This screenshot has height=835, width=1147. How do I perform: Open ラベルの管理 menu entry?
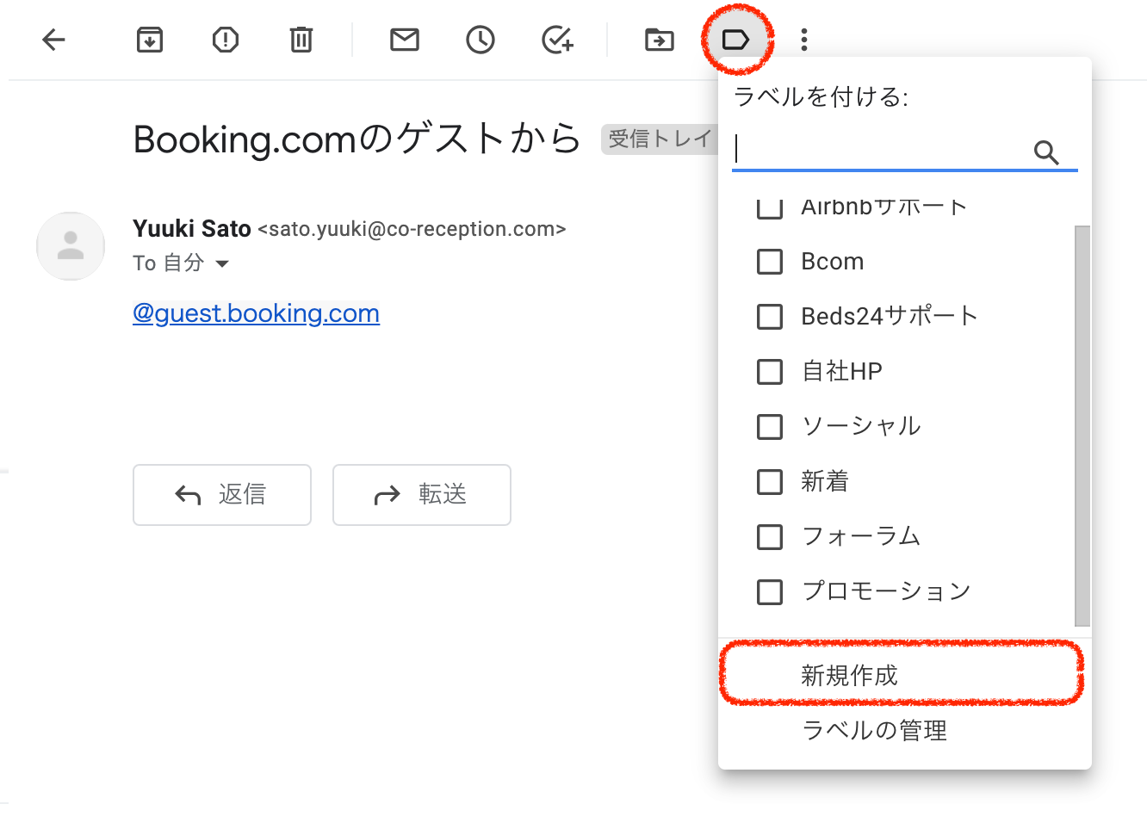tap(874, 730)
